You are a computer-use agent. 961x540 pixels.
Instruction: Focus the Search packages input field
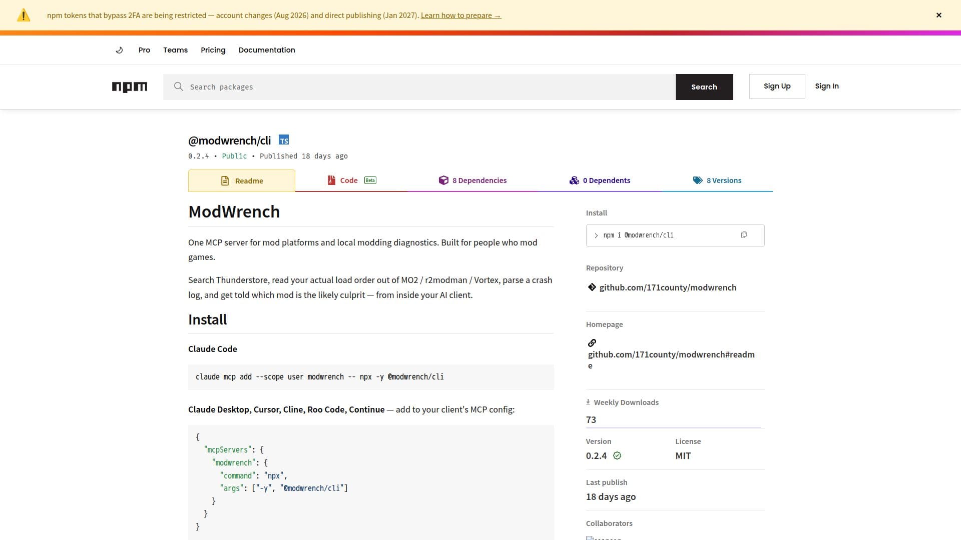419,87
